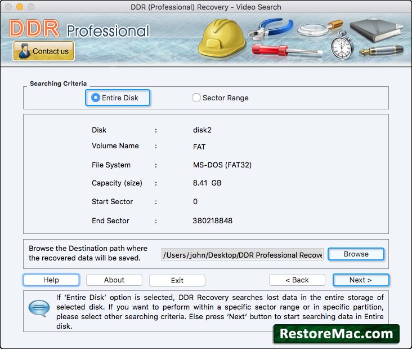Viewport: 412px width, 349px height.
Task: Show the About information button
Action: pyautogui.click(x=114, y=280)
